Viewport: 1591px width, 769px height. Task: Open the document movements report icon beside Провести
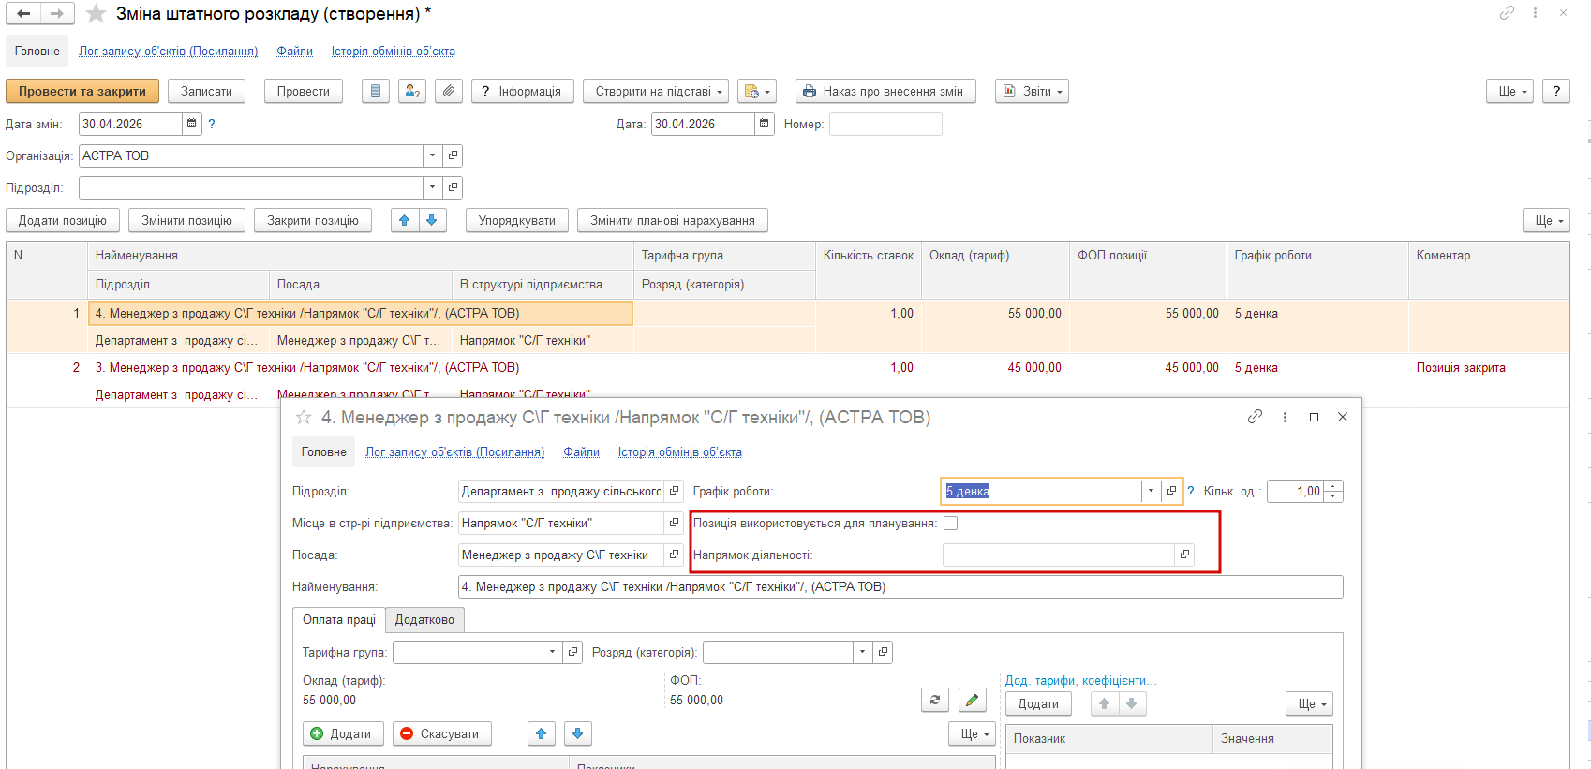point(376,91)
